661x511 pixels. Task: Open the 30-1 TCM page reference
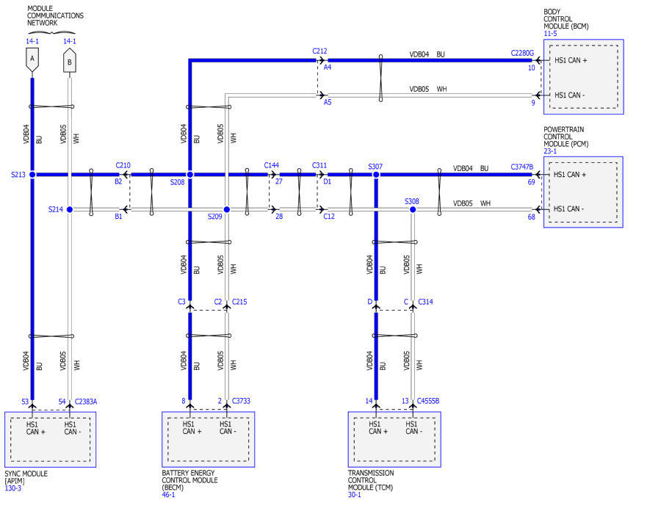point(355,496)
